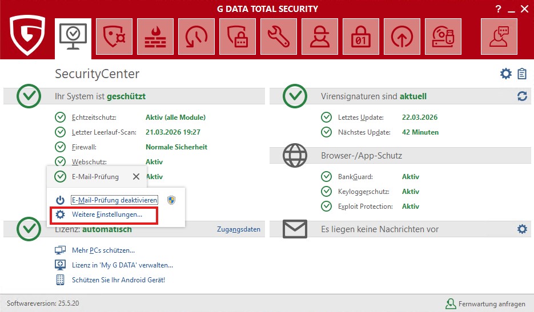Open the Keyloggerschutz status entry
The height and width of the screenshot is (312, 534).
363,192
